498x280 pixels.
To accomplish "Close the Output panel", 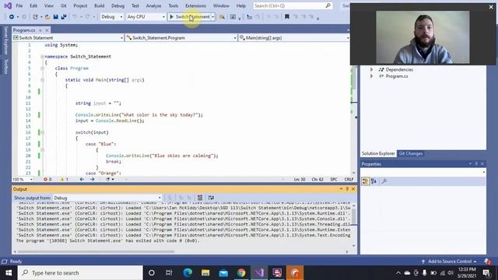I will pyautogui.click(x=353, y=189).
